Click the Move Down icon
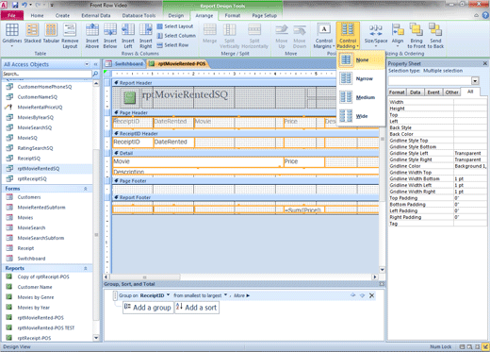490x352 pixels. coord(300,36)
